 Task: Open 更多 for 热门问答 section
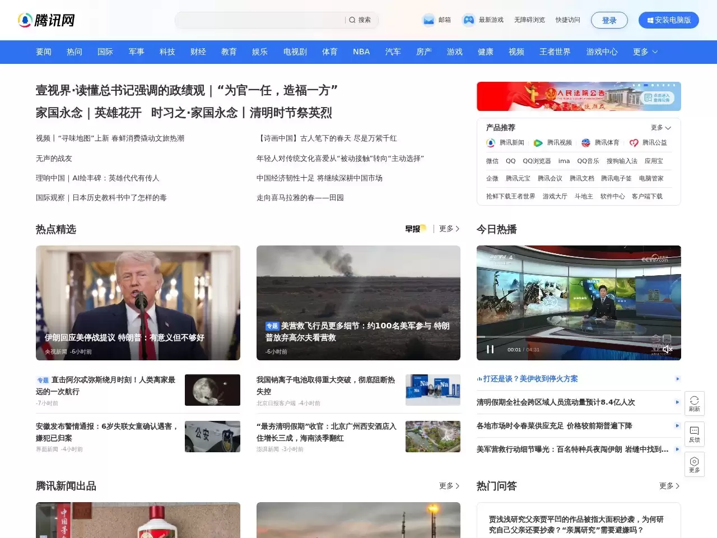[x=669, y=486]
